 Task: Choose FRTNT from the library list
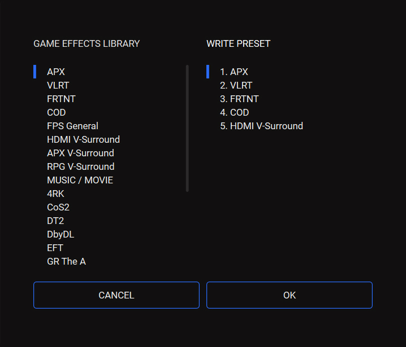pos(61,99)
